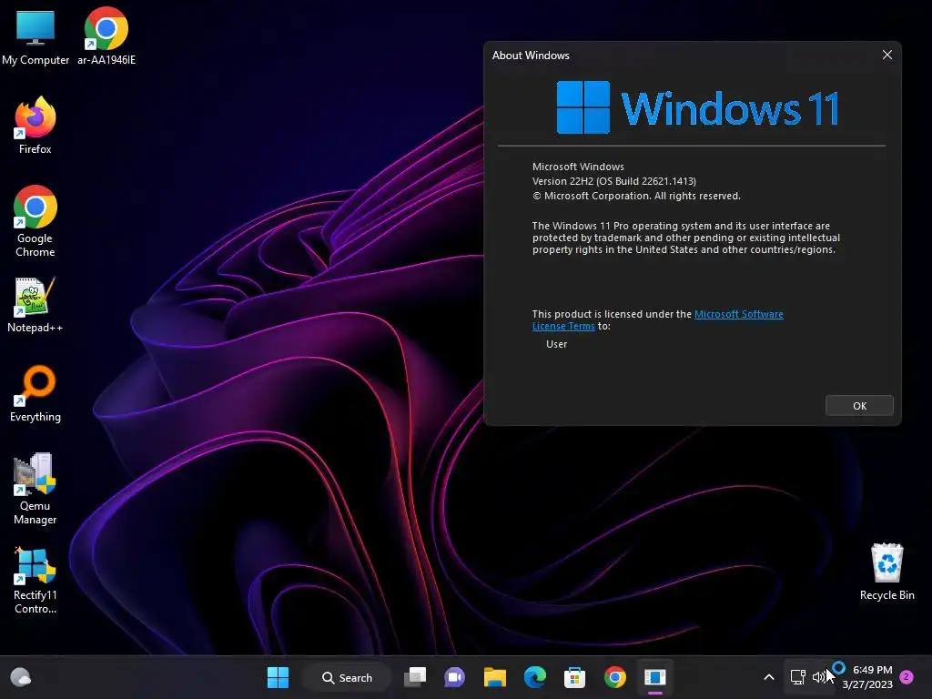
Task: Select the Firefox desktop shortcut
Action: point(35,126)
